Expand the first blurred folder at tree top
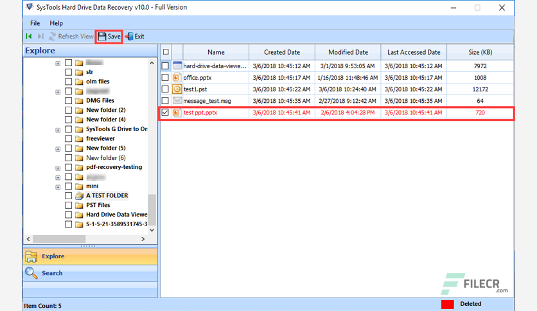Image resolution: width=537 pixels, height=311 pixels. tap(58, 64)
